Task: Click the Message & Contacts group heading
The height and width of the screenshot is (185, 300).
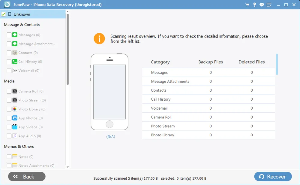Action: (22, 25)
